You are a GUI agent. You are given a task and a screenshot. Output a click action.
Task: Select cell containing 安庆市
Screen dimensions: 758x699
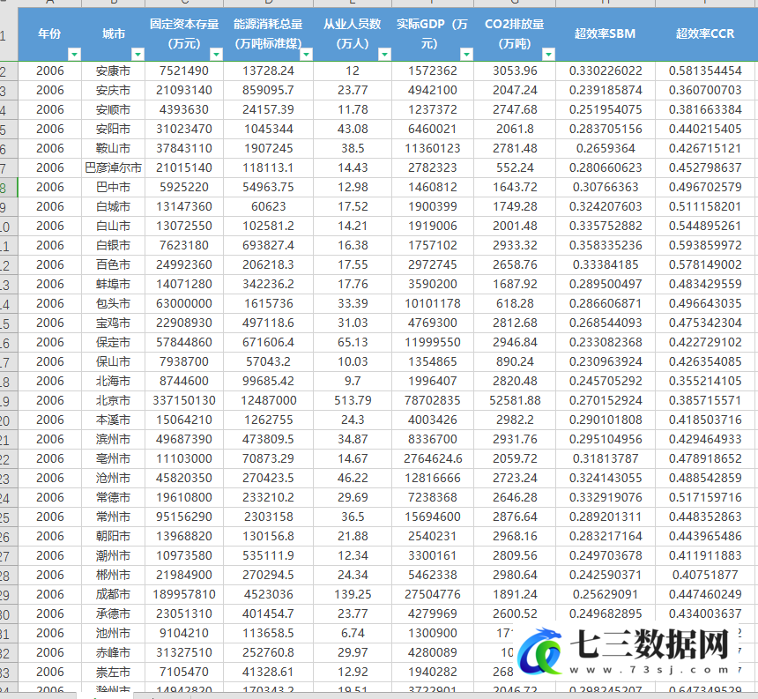pyautogui.click(x=114, y=91)
